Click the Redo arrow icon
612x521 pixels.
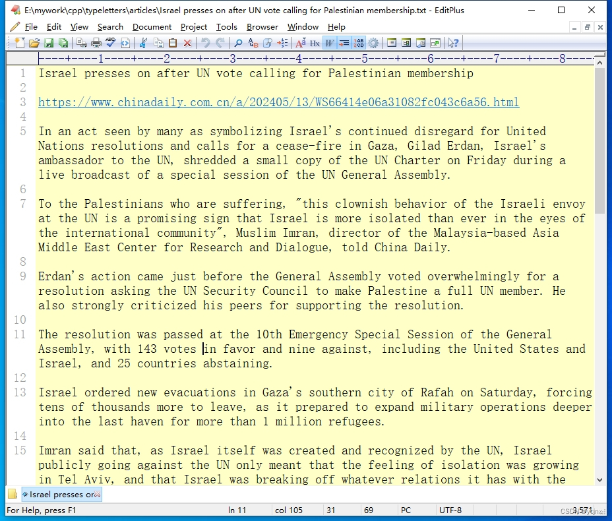pos(220,43)
